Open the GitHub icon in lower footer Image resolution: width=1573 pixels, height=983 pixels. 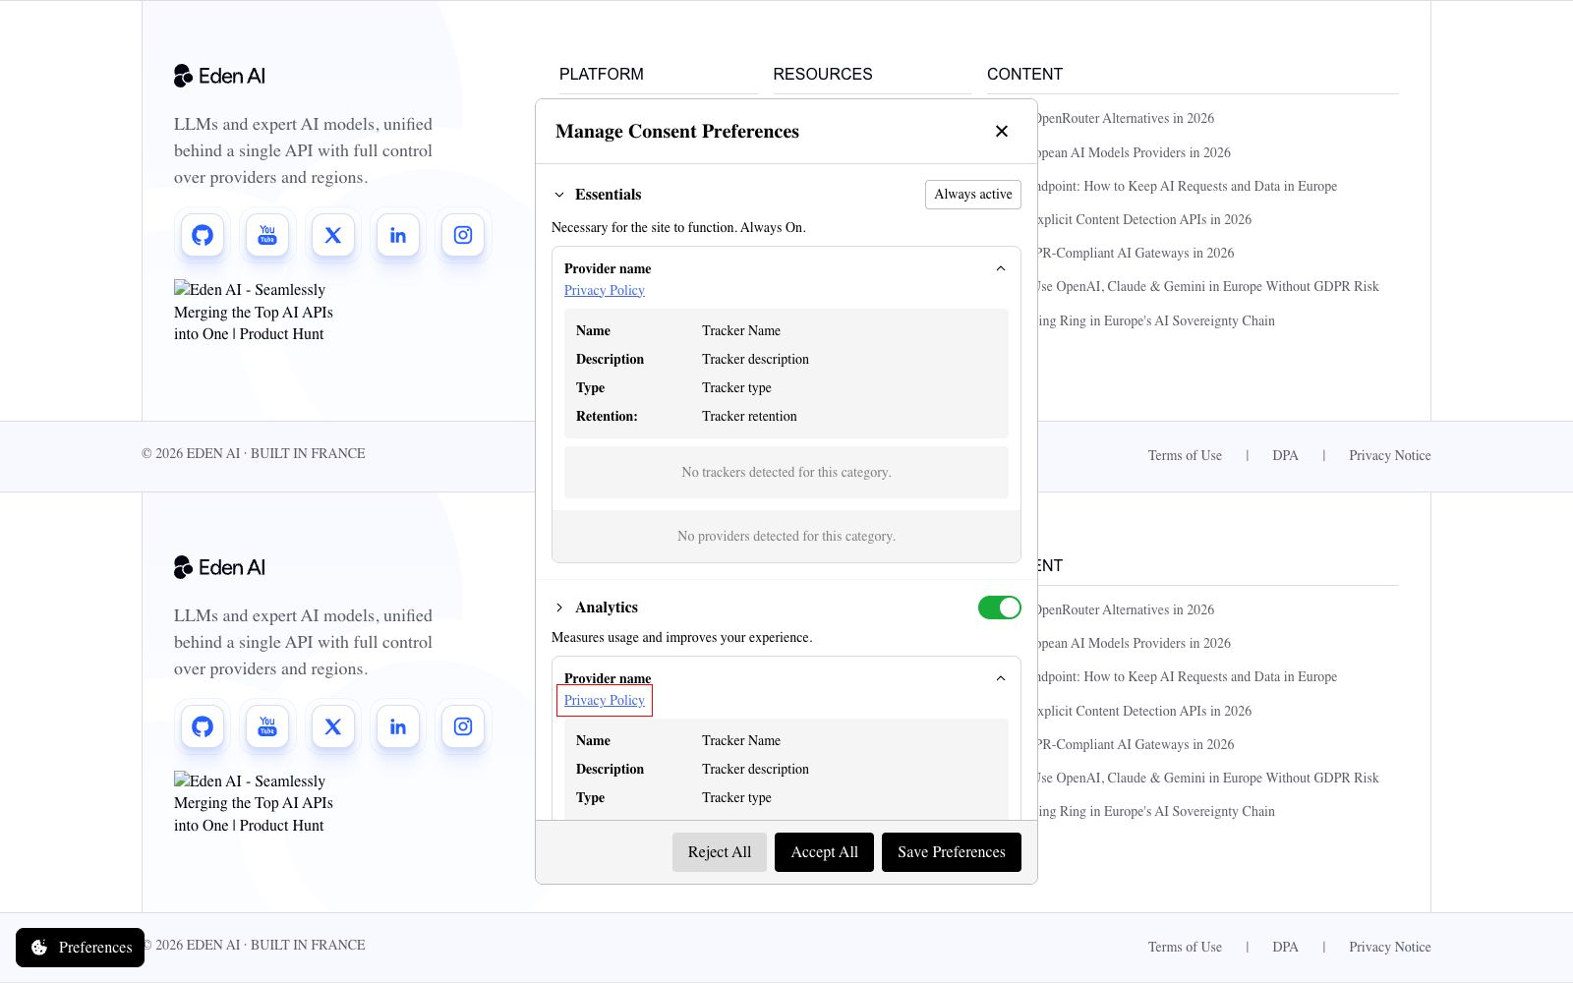[x=203, y=726]
